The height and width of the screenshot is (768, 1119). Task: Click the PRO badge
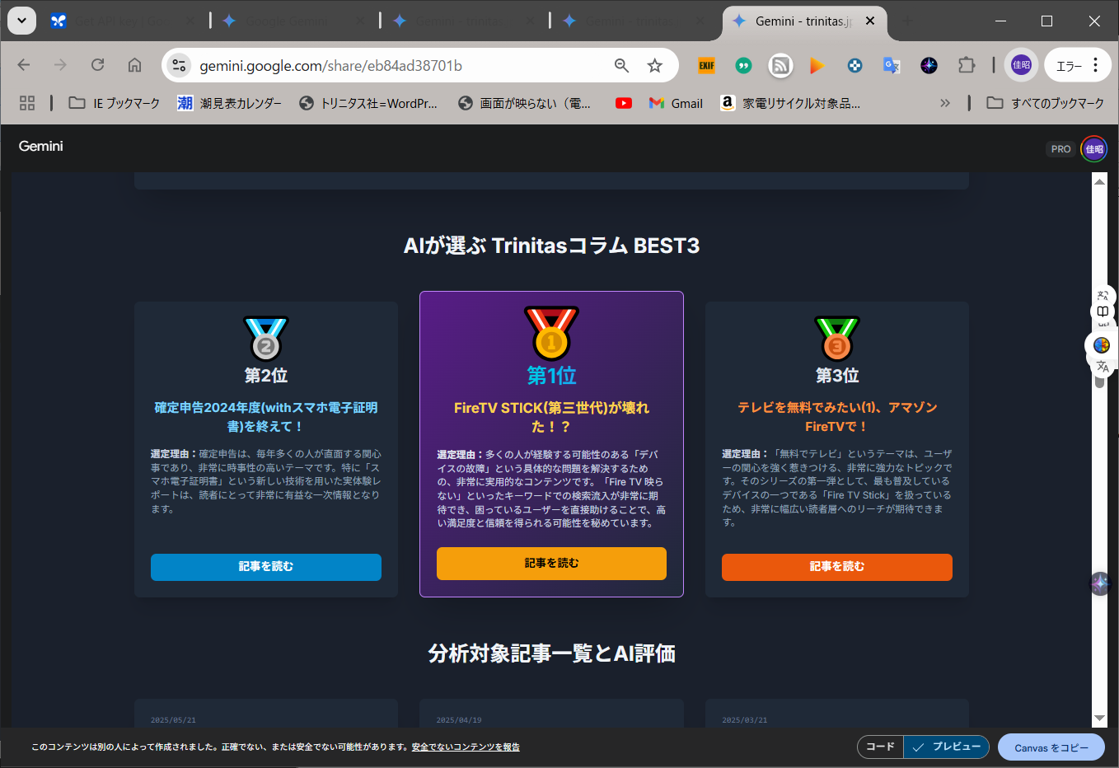[x=1060, y=149]
